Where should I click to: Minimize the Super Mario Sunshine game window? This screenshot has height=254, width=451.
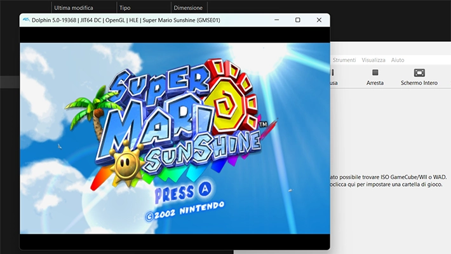[277, 20]
